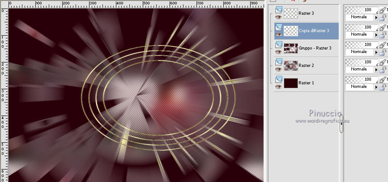This screenshot has width=388, height=182.
Task: Toggle the eye icon of Raster 2
Action: pos(279,69)
